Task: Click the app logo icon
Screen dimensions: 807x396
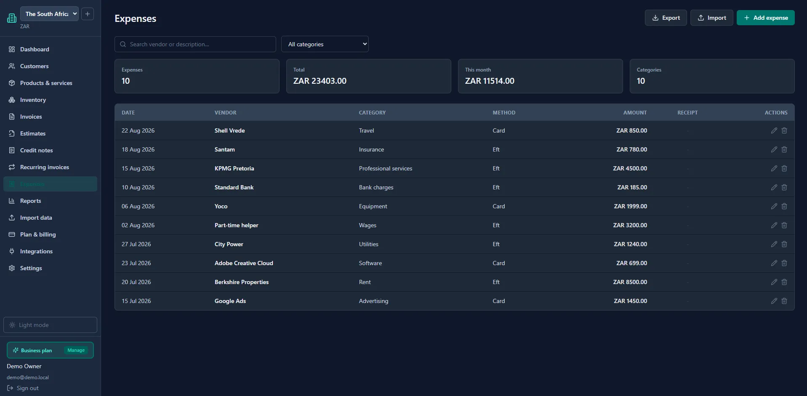Action: pyautogui.click(x=12, y=18)
